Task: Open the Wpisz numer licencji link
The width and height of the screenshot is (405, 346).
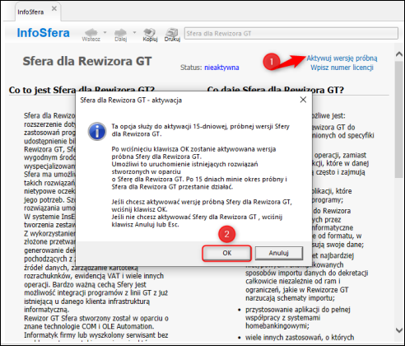Action: (x=342, y=68)
